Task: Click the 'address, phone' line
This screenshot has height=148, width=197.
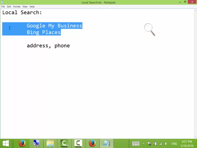Action: 48,46
